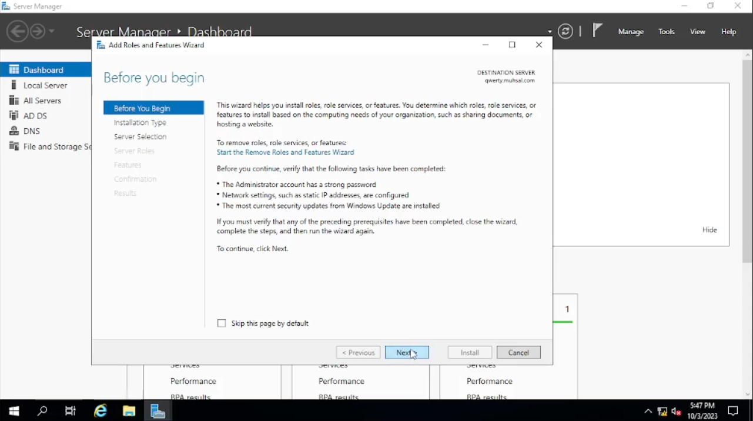The image size is (753, 421).
Task: Click the All Servers sidebar icon
Action: pyautogui.click(x=14, y=101)
